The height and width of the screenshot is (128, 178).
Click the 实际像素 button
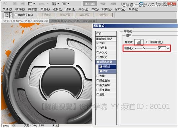tap(46, 15)
